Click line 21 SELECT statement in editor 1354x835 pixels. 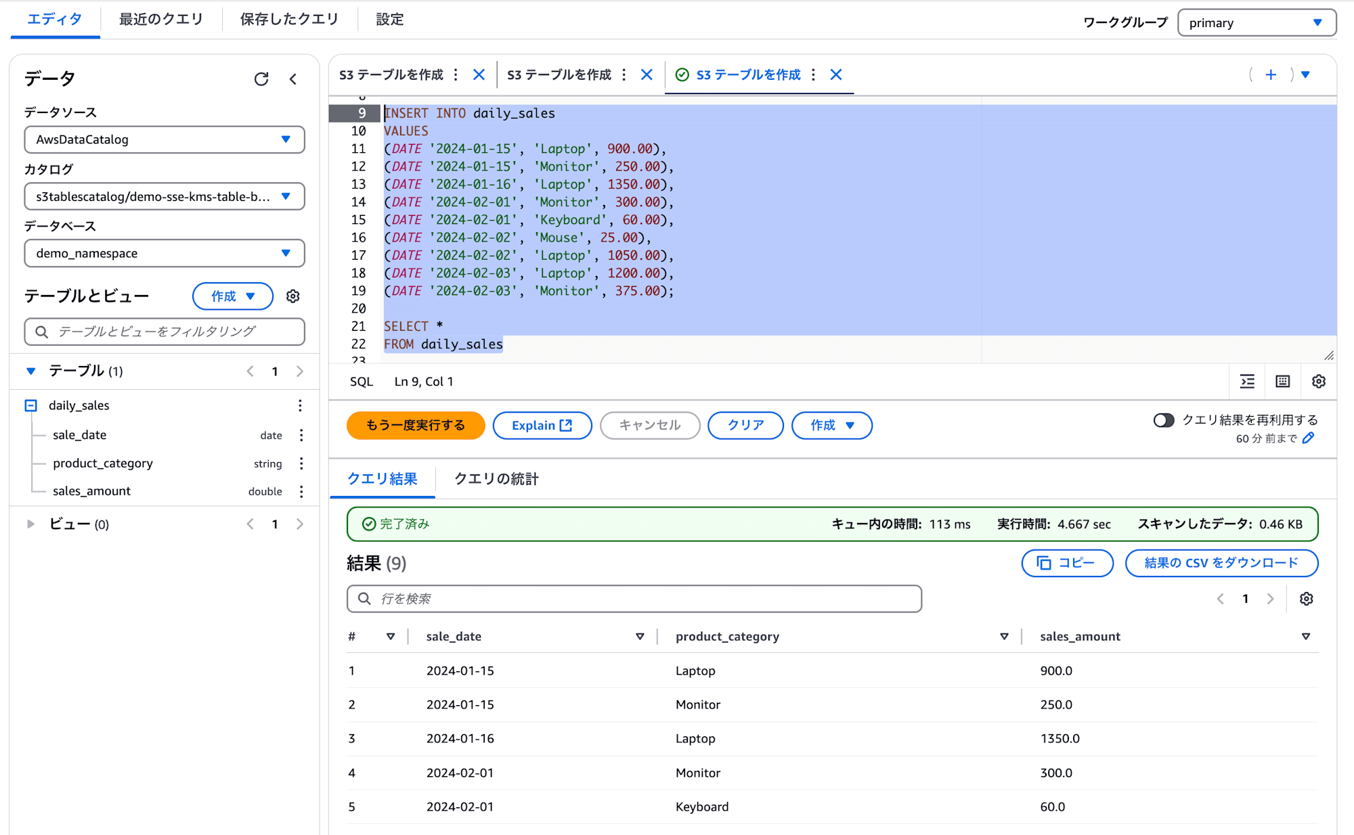click(414, 326)
